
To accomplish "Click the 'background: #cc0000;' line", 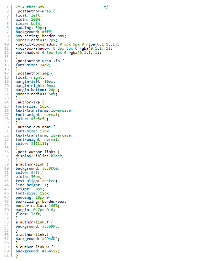I will click(x=38, y=168).
